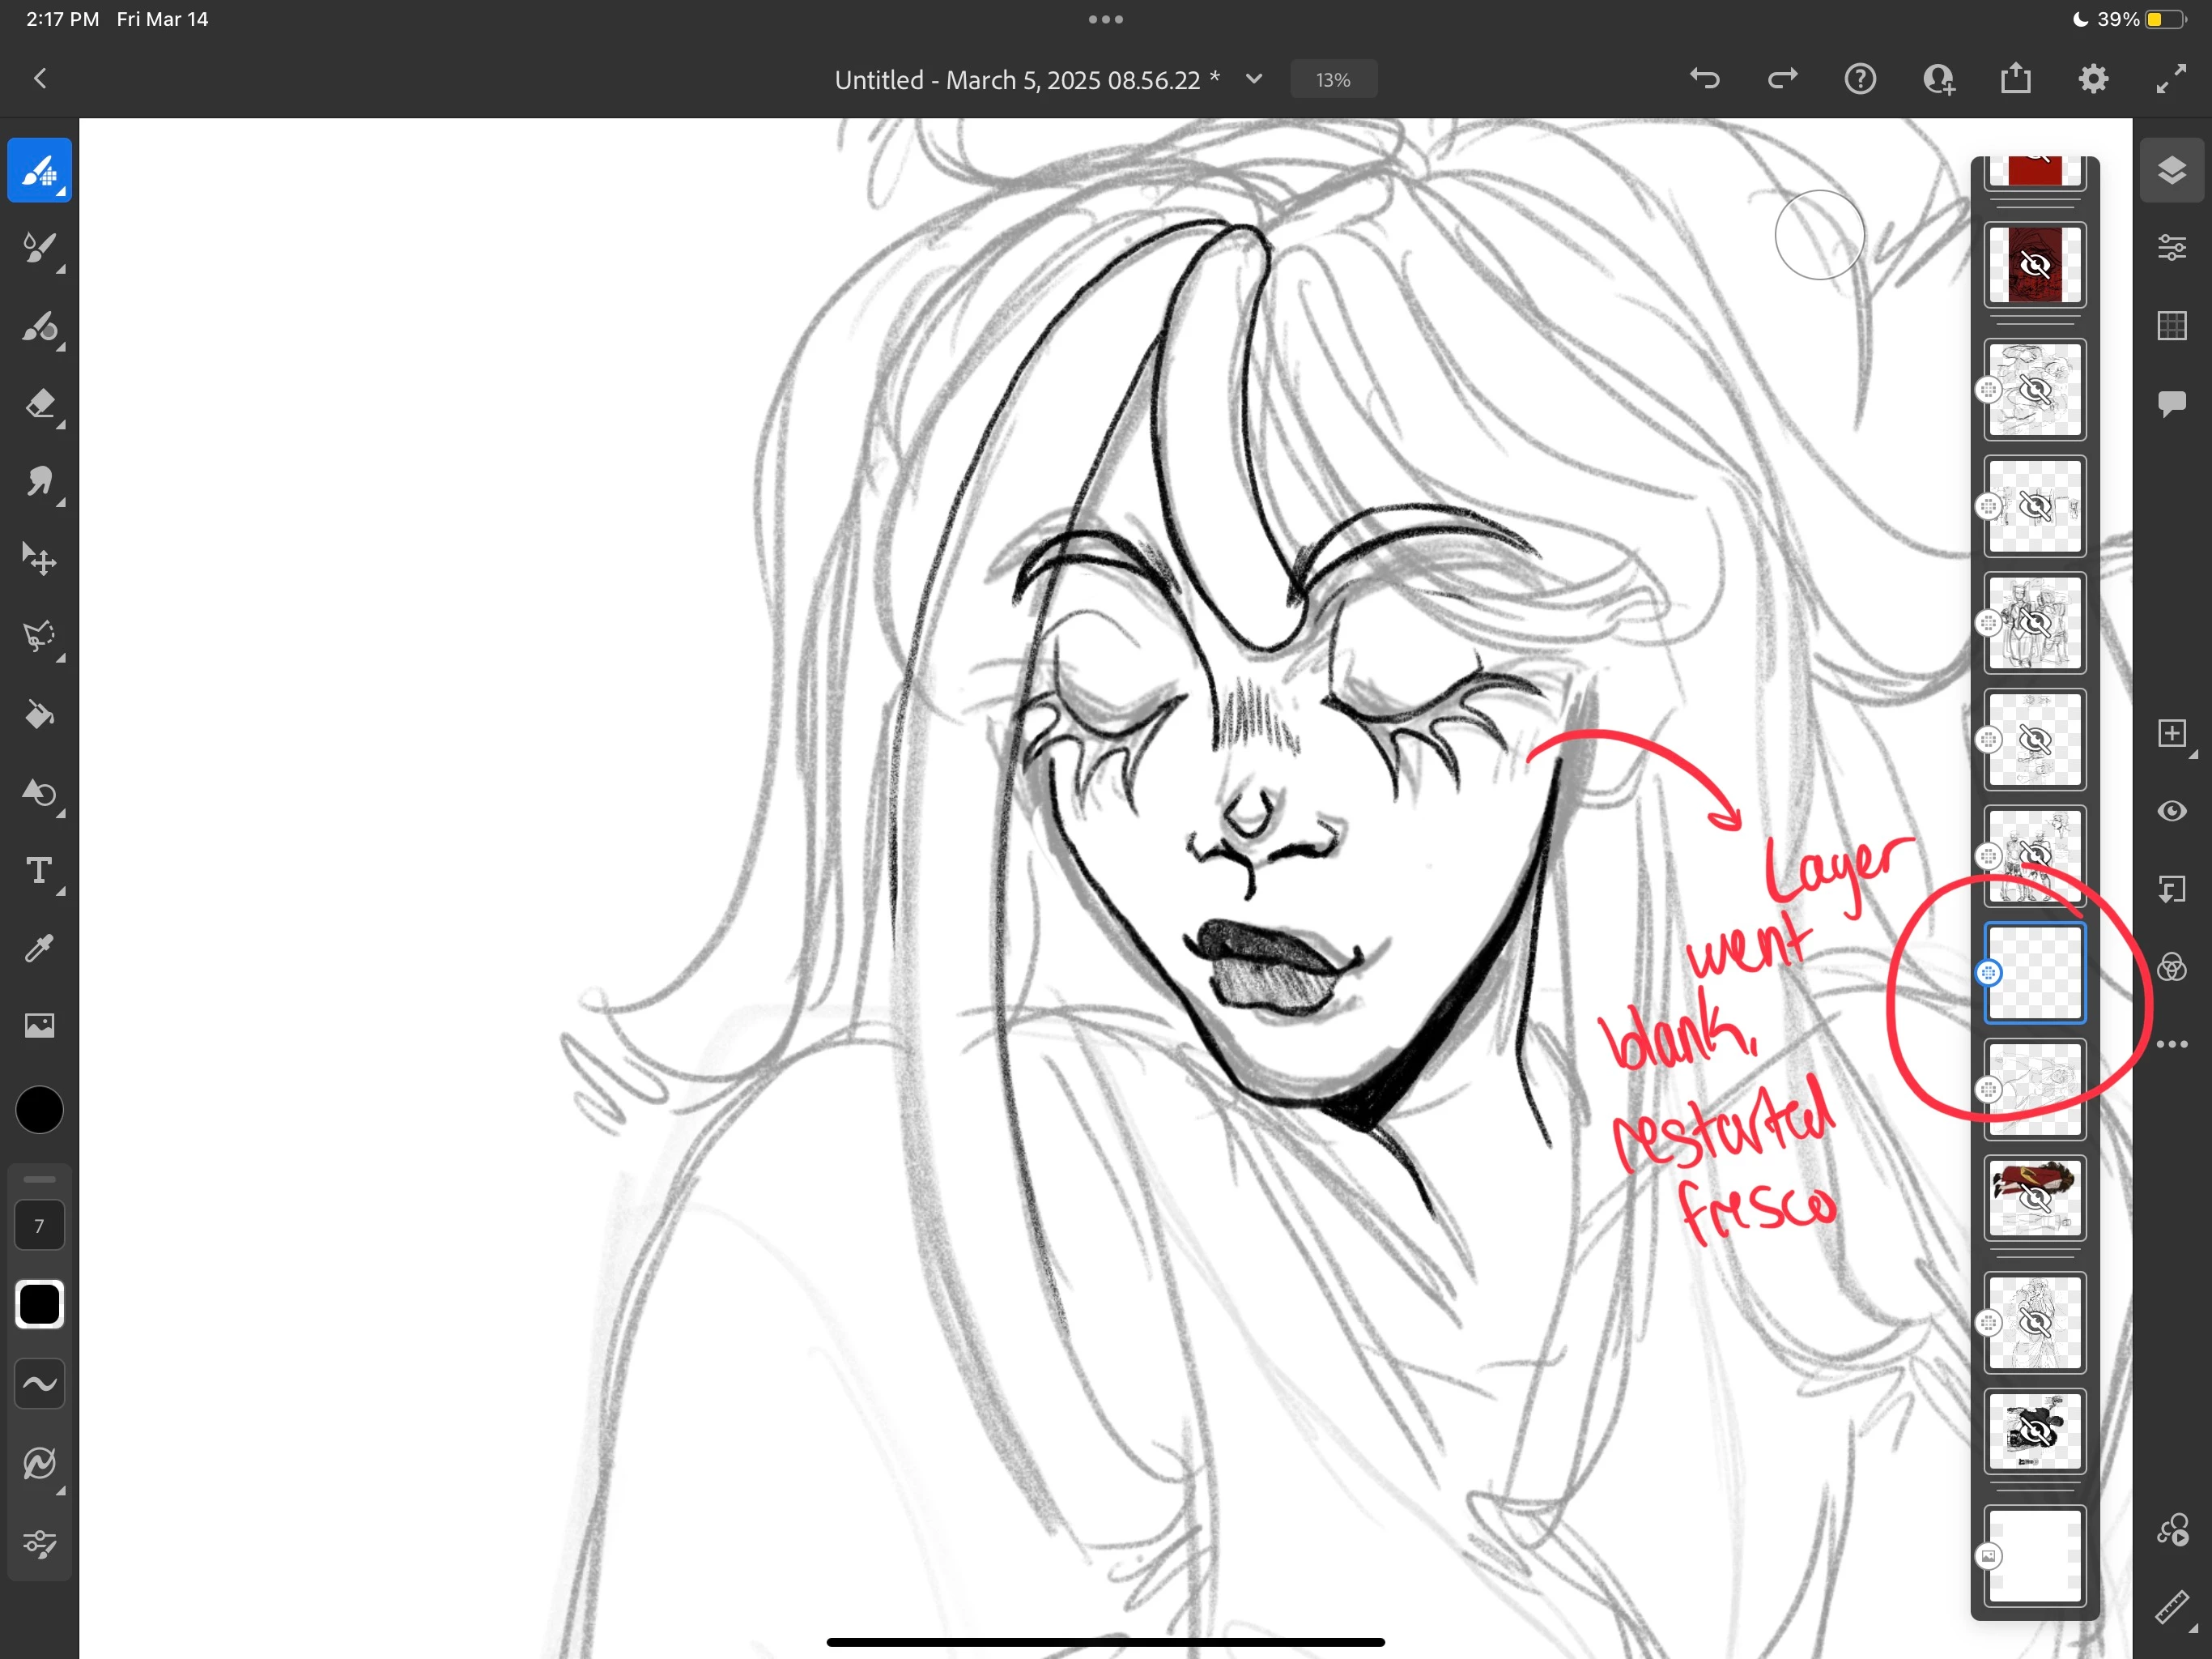Image resolution: width=2212 pixels, height=1659 pixels.
Task: Open the zoom level 13% menu
Action: click(x=1333, y=80)
